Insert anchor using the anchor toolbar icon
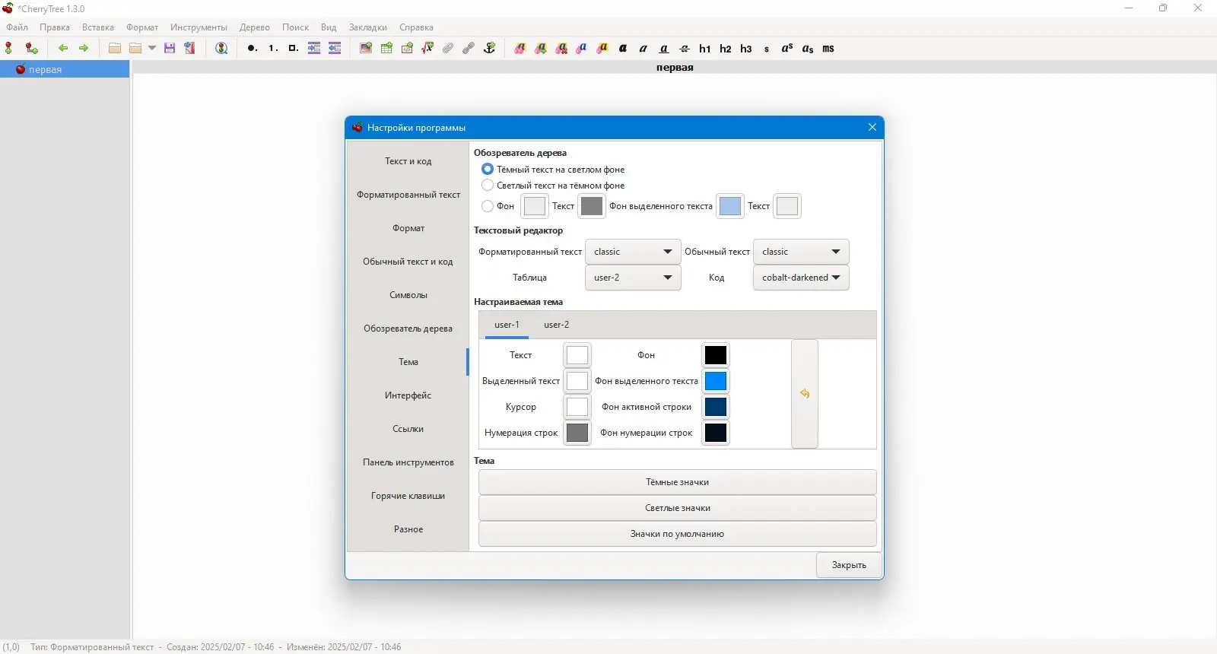Image resolution: width=1217 pixels, height=654 pixels. pyautogui.click(x=490, y=49)
